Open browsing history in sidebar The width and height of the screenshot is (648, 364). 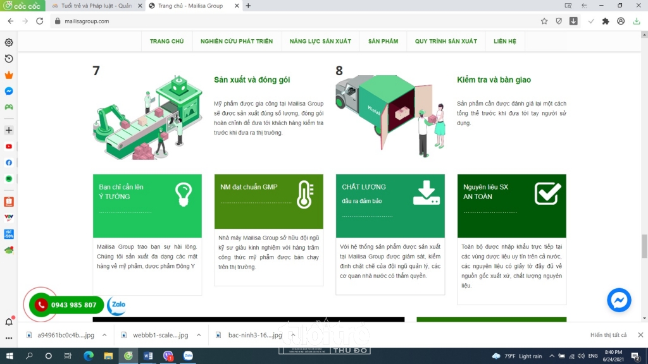tap(9, 59)
